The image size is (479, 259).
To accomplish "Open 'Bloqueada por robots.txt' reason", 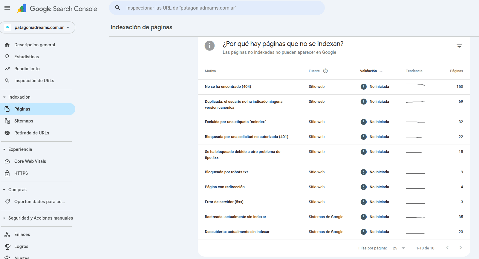I will click(x=226, y=172).
